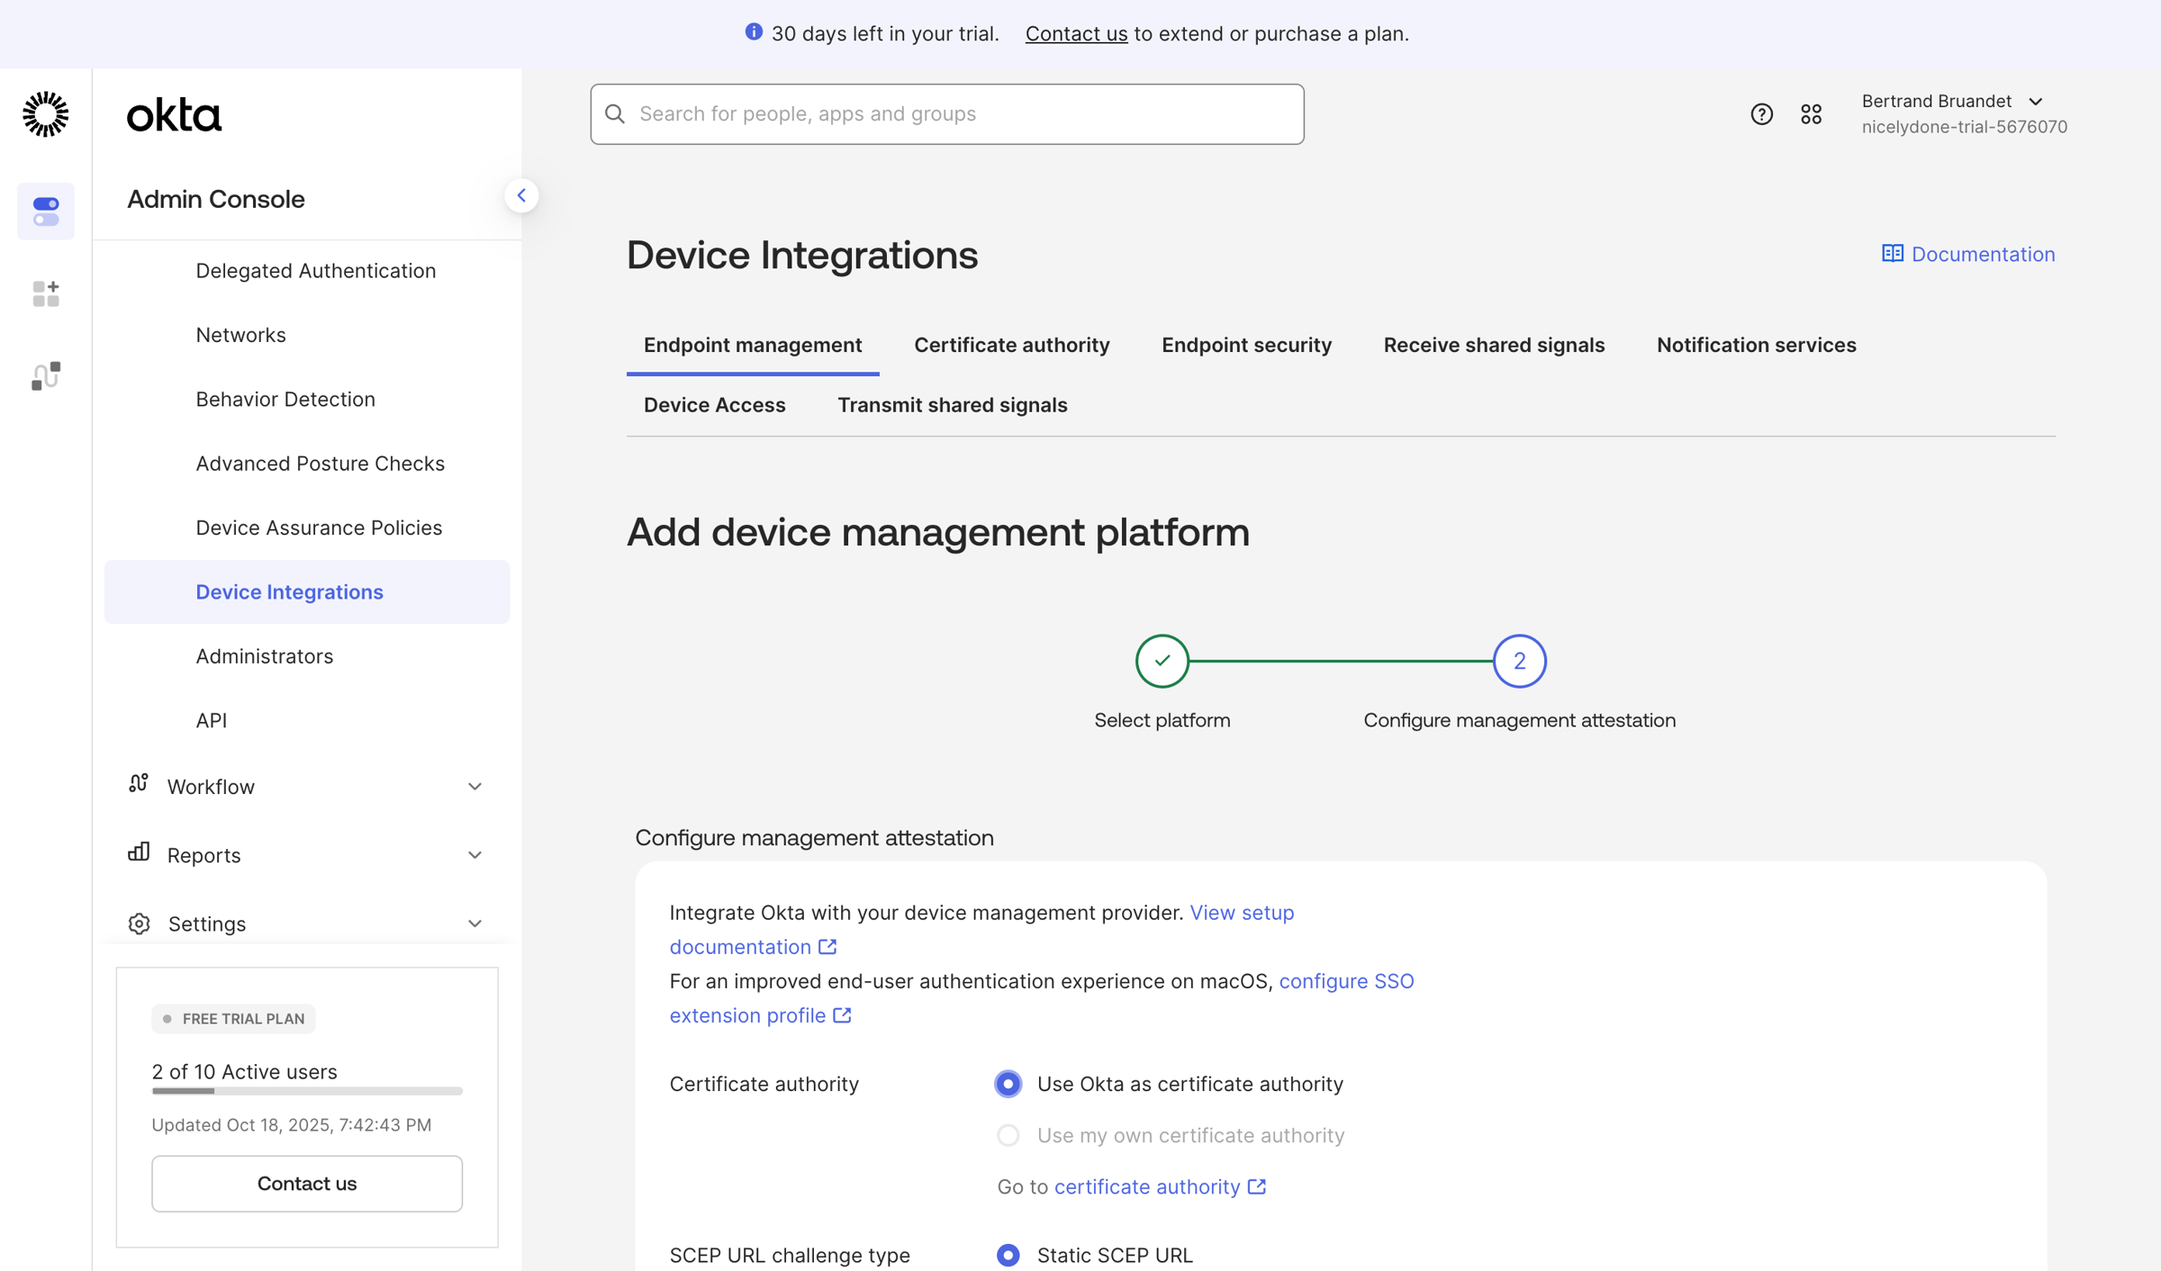
Task: Switch to Endpoint security tab
Action: 1246,346
